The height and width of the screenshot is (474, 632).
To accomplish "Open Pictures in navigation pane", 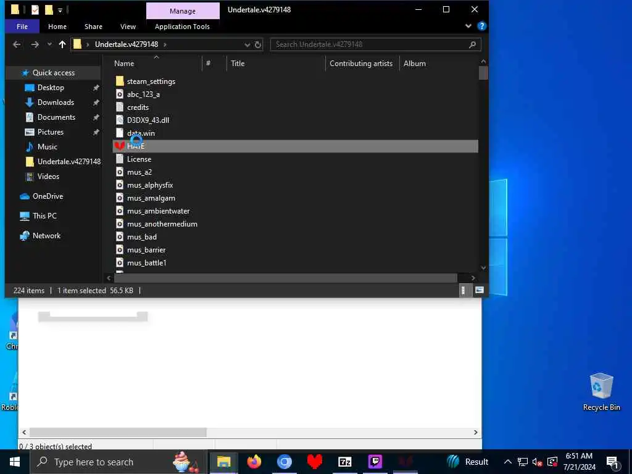I will tap(51, 132).
